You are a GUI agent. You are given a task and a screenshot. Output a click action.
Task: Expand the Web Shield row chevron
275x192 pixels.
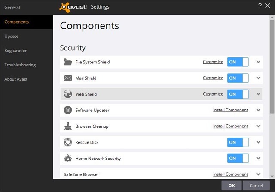258,94
